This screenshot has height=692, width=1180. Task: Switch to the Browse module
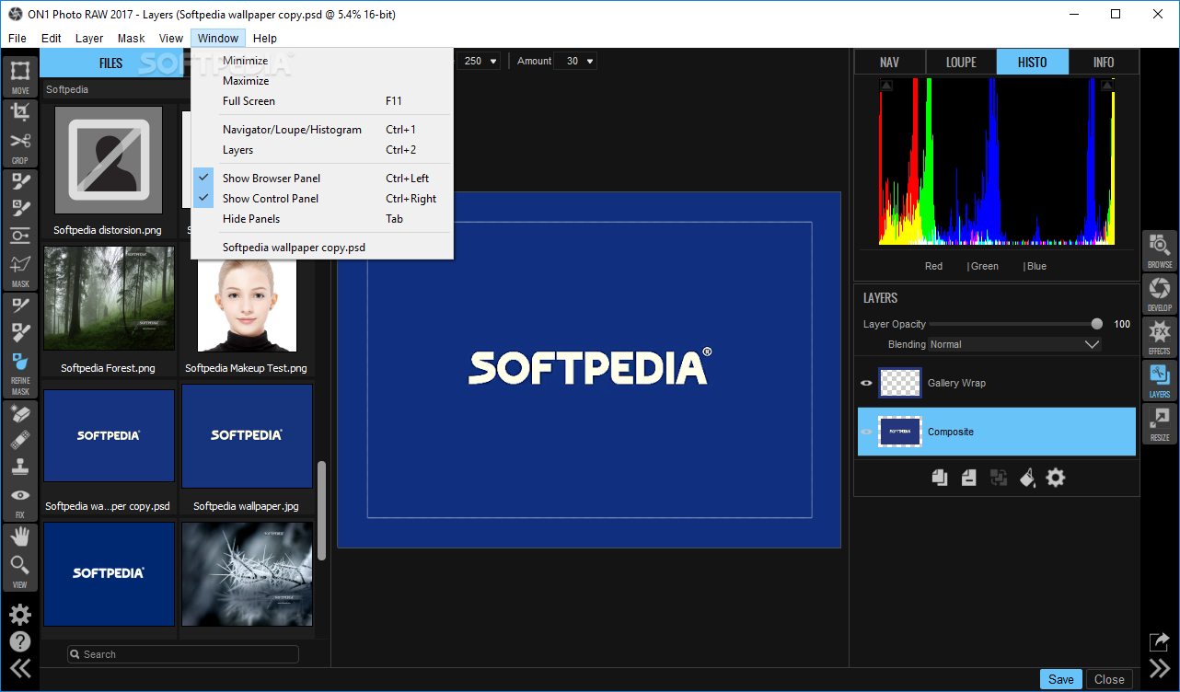1160,250
